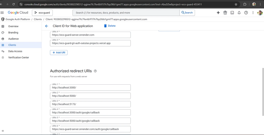Screen dimensions: 264x135
Task: Edit the vercel.app origin URI field
Action: point(90,43)
